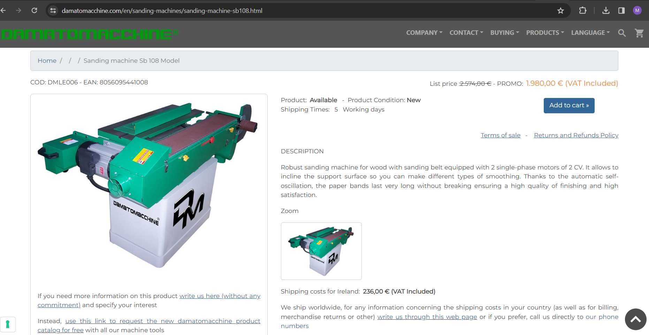Expand the CONTACT menu

pyautogui.click(x=466, y=33)
